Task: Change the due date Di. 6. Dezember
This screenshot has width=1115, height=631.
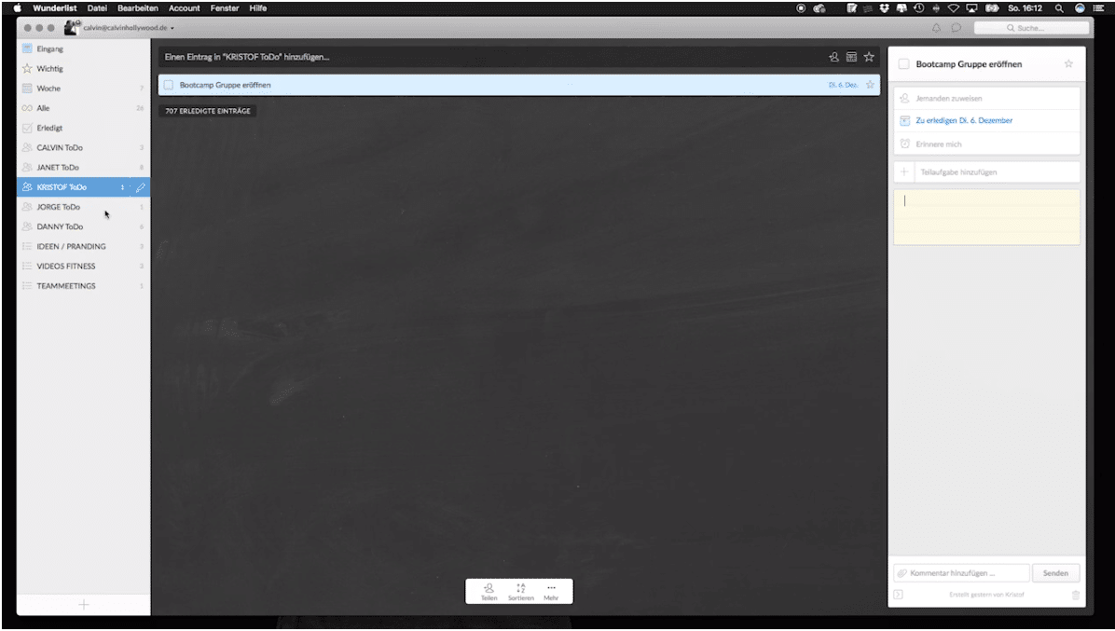Action: point(986,121)
